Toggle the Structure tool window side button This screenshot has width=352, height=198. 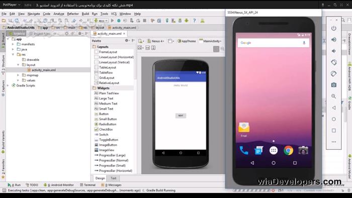3,65
